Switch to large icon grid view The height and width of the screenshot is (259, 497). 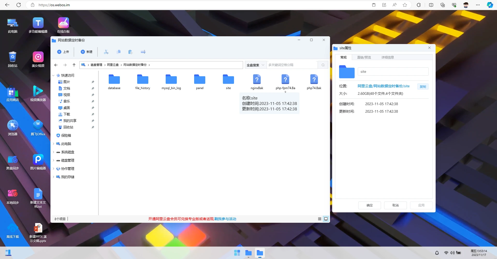326,219
